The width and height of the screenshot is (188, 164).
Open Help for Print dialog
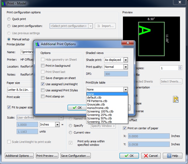click(172, 156)
